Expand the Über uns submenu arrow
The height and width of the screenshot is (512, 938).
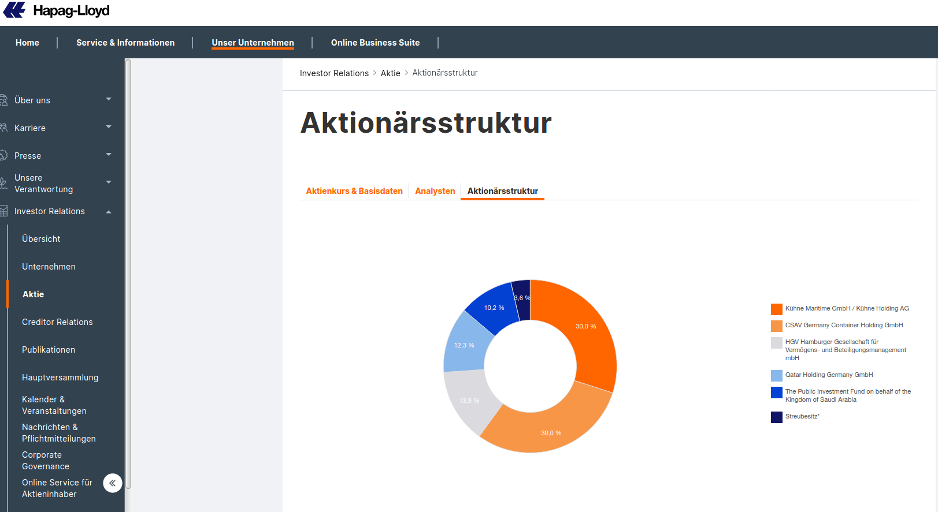click(109, 99)
